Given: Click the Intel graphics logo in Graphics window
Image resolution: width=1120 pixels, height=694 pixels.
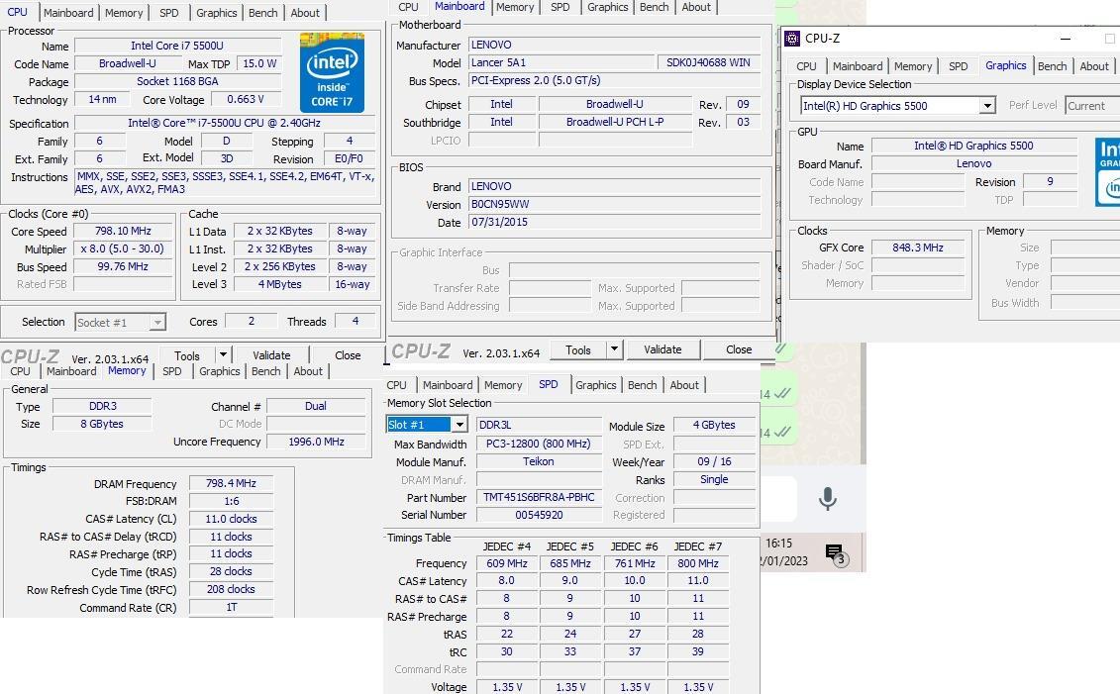Looking at the screenshot, I should (x=1108, y=172).
